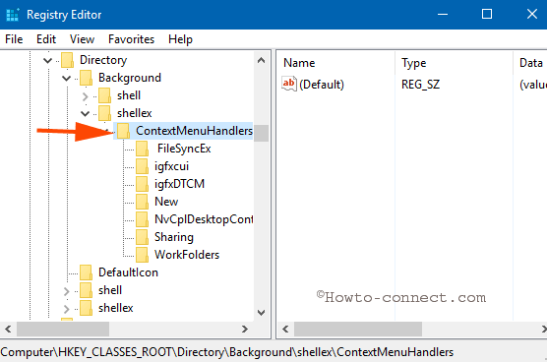Click the string value icon next to (Default)

tap(289, 84)
